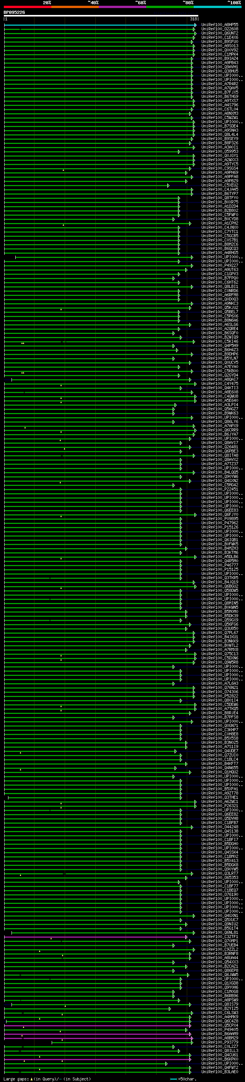The image size is (245, 1082).
Task: Click the UniRef100_Q8L4L4 entry
Action: pos(220,134)
